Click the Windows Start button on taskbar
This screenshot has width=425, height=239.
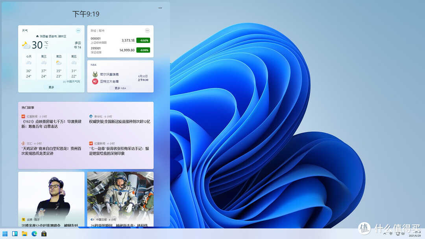tap(5, 234)
